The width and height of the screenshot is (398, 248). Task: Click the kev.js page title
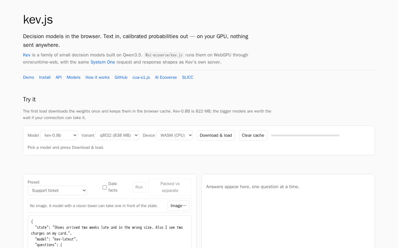[38, 20]
